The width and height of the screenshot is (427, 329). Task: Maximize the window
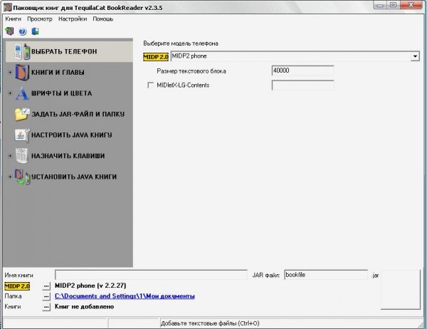coord(393,5)
